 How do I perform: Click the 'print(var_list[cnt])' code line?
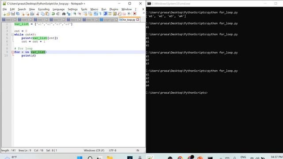39,38
